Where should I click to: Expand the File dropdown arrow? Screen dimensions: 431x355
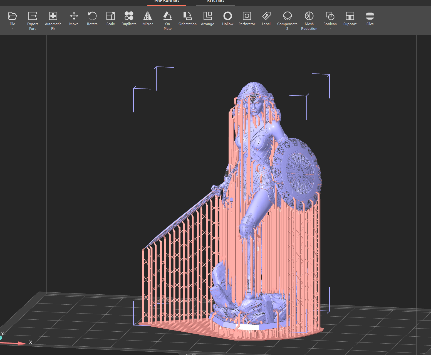click(x=13, y=28)
